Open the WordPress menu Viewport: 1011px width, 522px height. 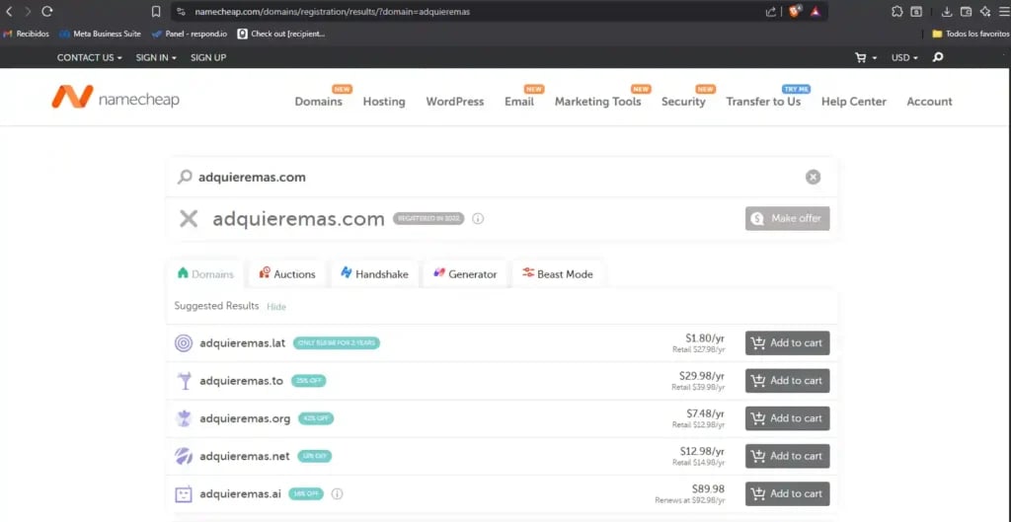coord(454,102)
